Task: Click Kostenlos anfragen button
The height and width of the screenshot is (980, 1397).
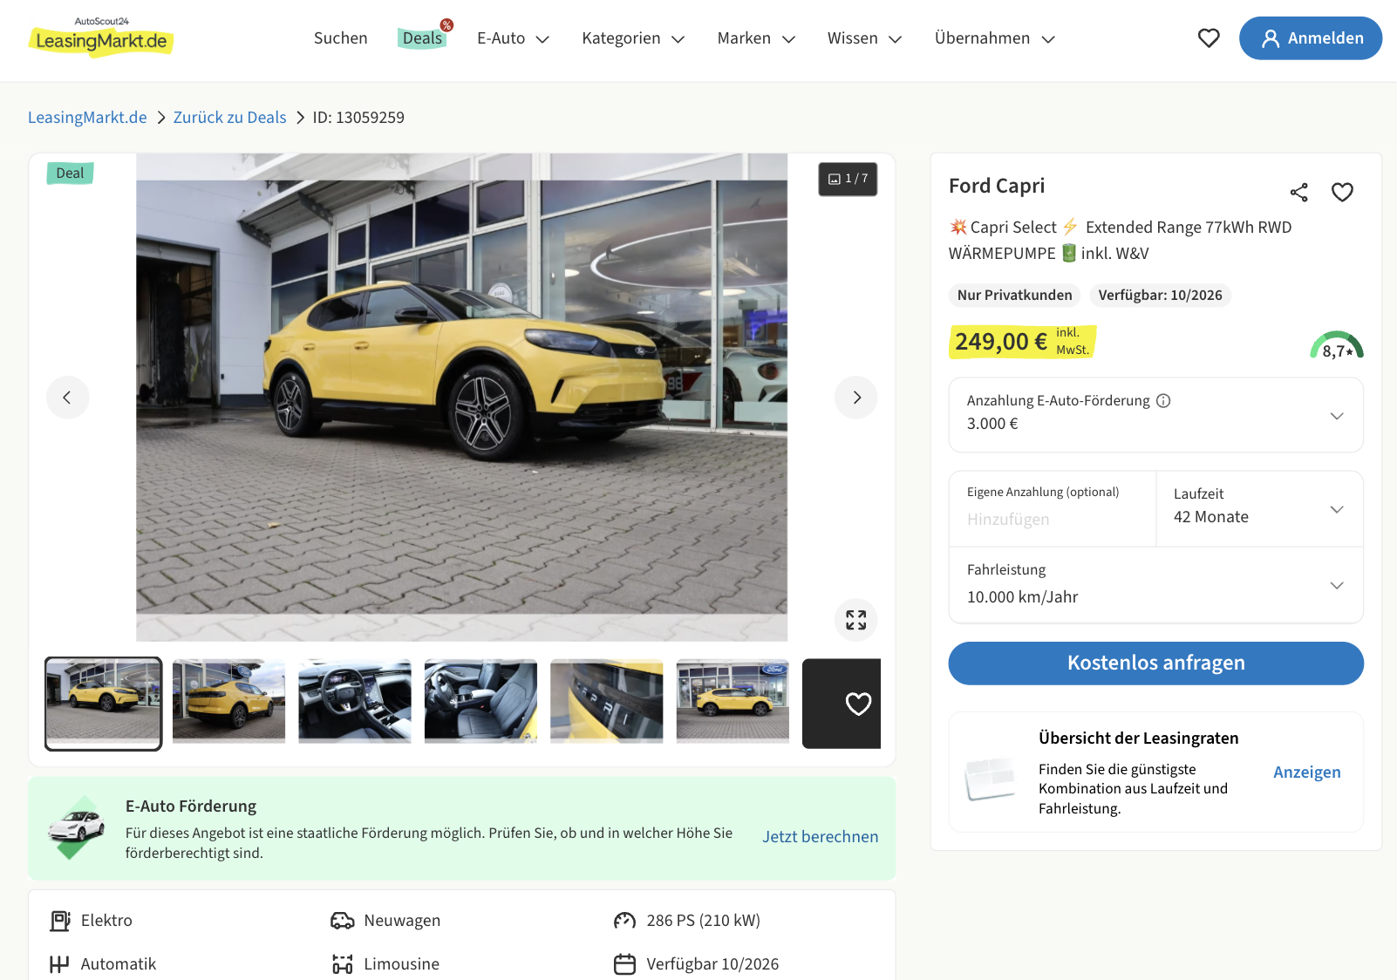Action: click(x=1155, y=664)
